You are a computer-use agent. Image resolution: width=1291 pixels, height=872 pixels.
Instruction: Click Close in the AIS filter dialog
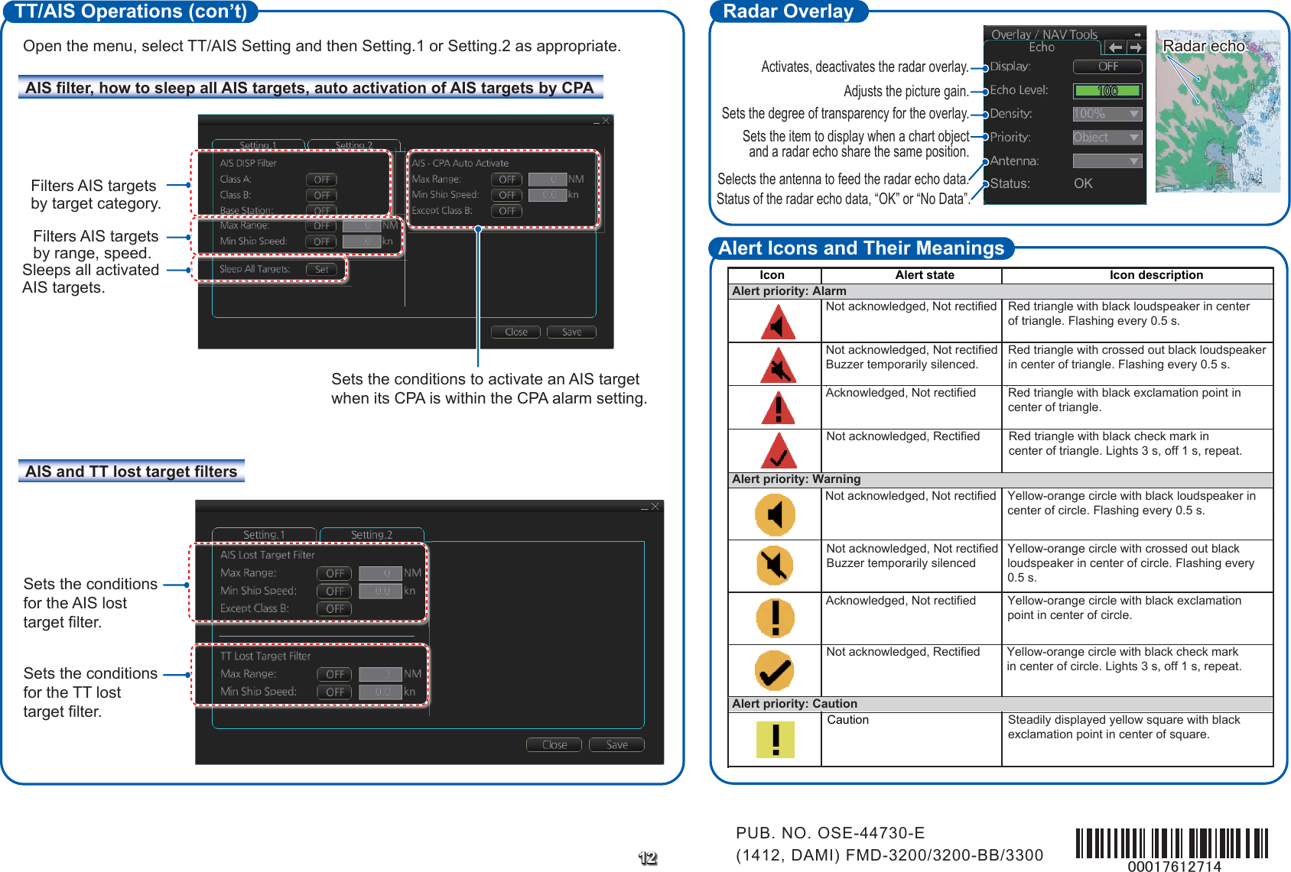point(516,332)
